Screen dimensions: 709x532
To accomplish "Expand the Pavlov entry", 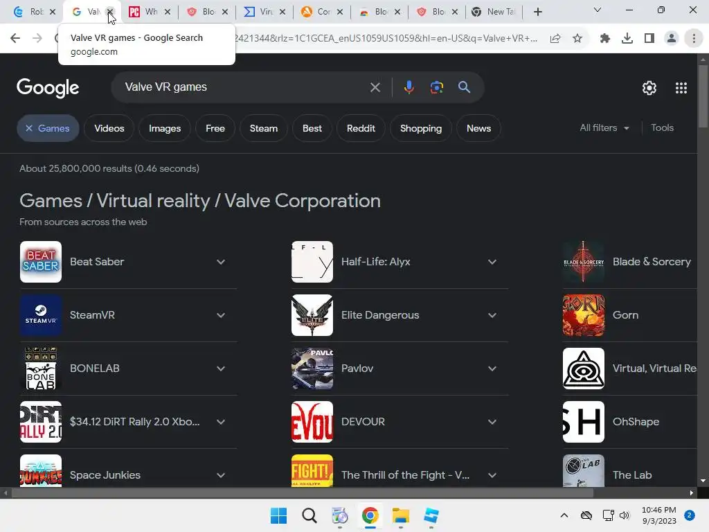I will (x=492, y=369).
